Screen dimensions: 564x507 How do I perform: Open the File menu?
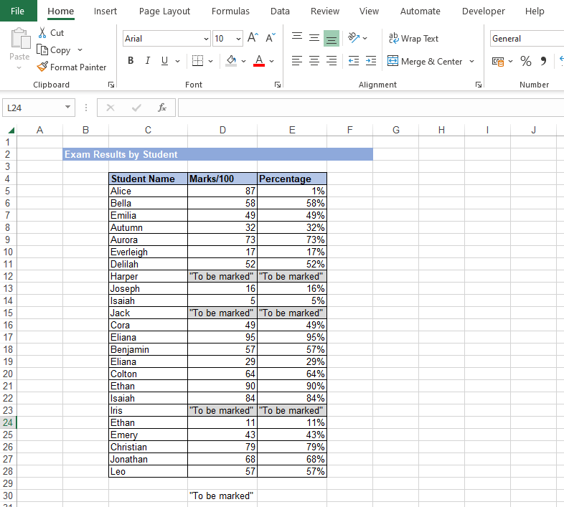tap(18, 11)
